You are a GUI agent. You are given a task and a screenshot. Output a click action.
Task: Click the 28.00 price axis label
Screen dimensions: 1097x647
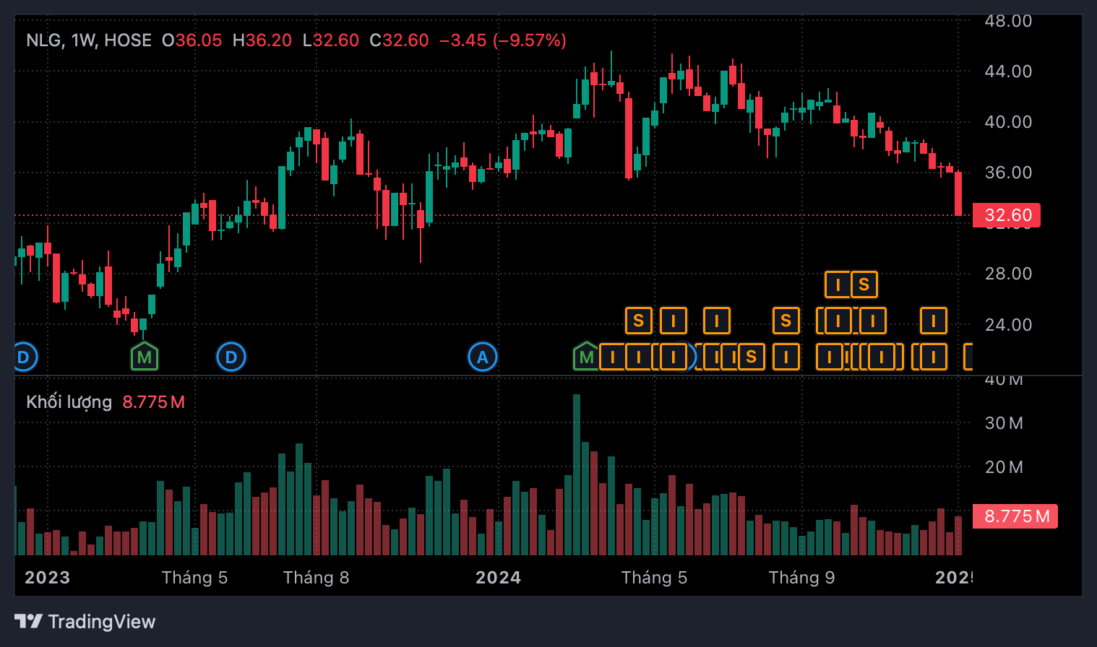1008,274
